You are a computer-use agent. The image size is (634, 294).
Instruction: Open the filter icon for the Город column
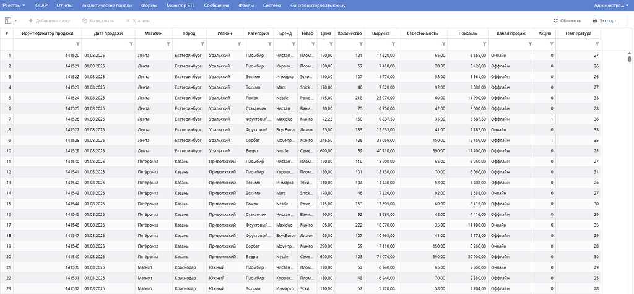click(202, 44)
